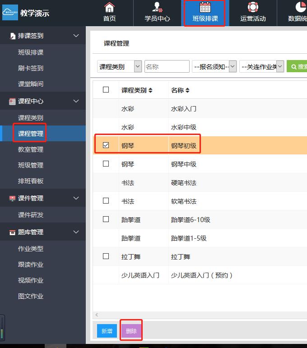Image resolution: width=307 pixels, height=348 pixels.
Task: Collapse the 排课签到 sidebar section
Action: click(76, 36)
